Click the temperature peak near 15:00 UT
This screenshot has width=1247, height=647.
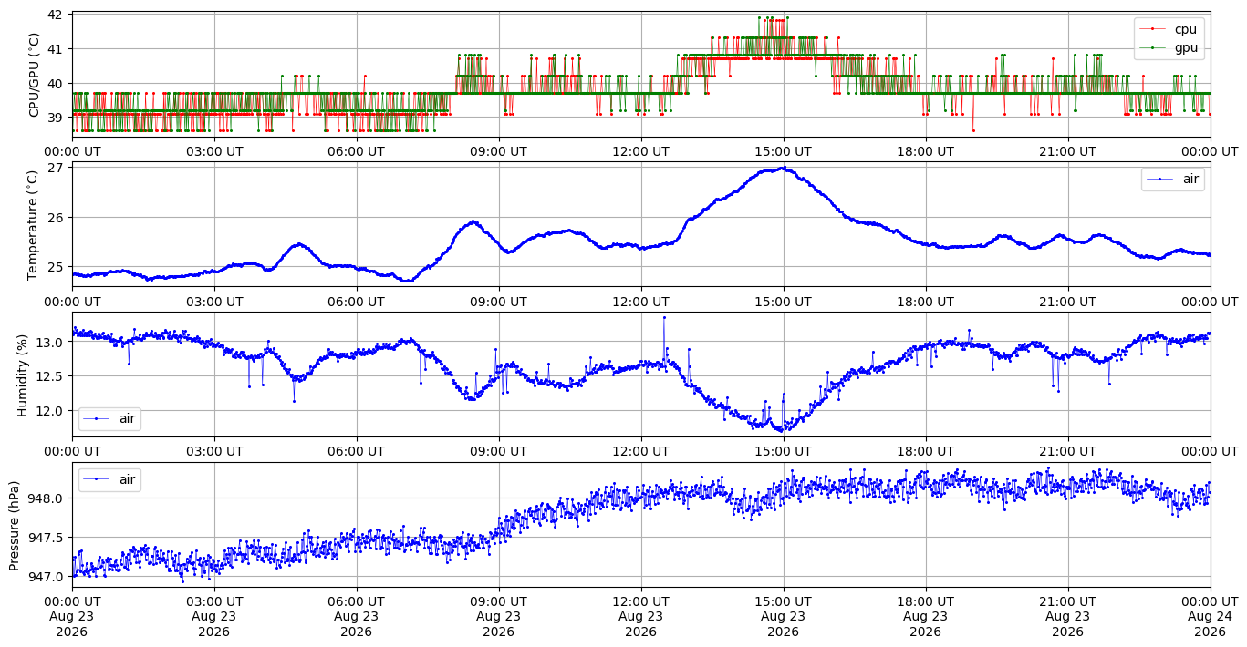(784, 168)
